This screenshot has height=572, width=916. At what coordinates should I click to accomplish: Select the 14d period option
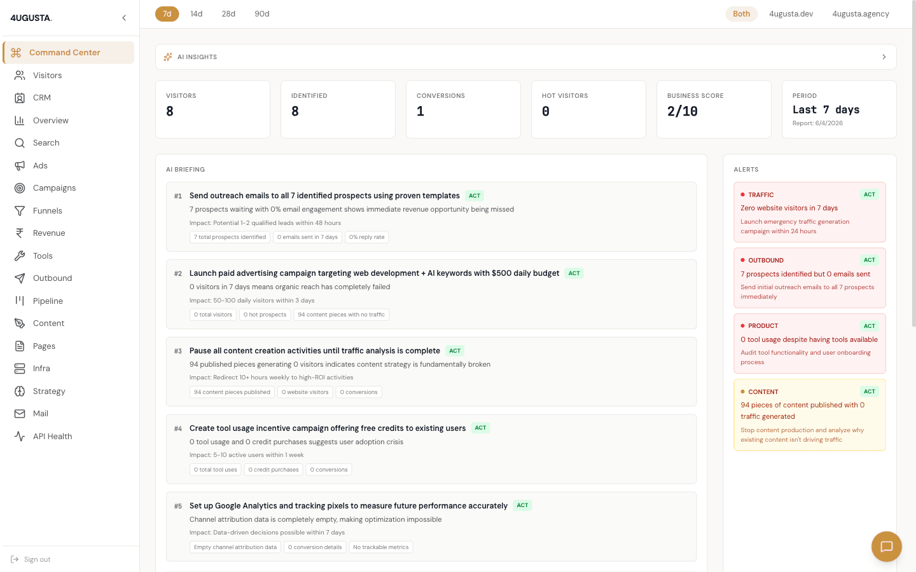tap(196, 13)
